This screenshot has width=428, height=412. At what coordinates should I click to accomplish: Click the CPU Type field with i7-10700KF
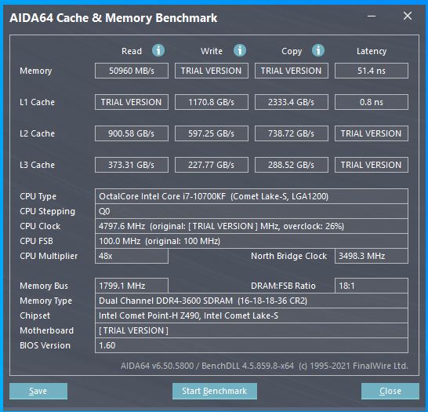coord(252,196)
